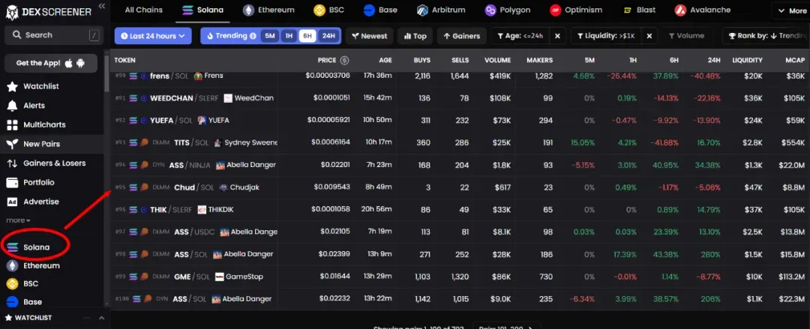Click the Watchlist star icon
This screenshot has height=329, width=810.
point(13,86)
